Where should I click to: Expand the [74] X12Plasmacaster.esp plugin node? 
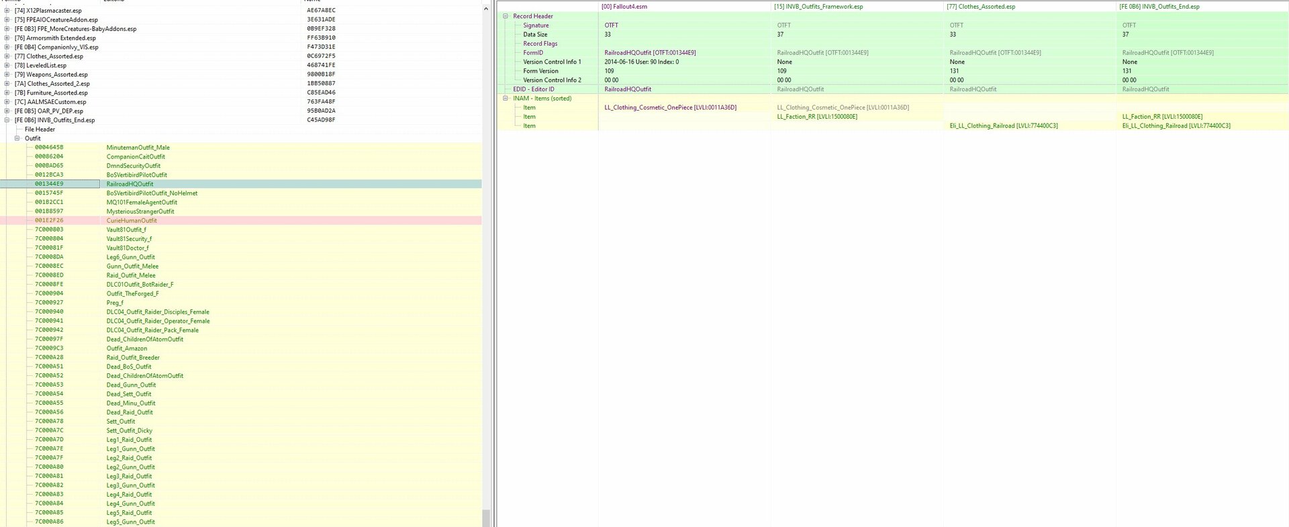click(7, 11)
